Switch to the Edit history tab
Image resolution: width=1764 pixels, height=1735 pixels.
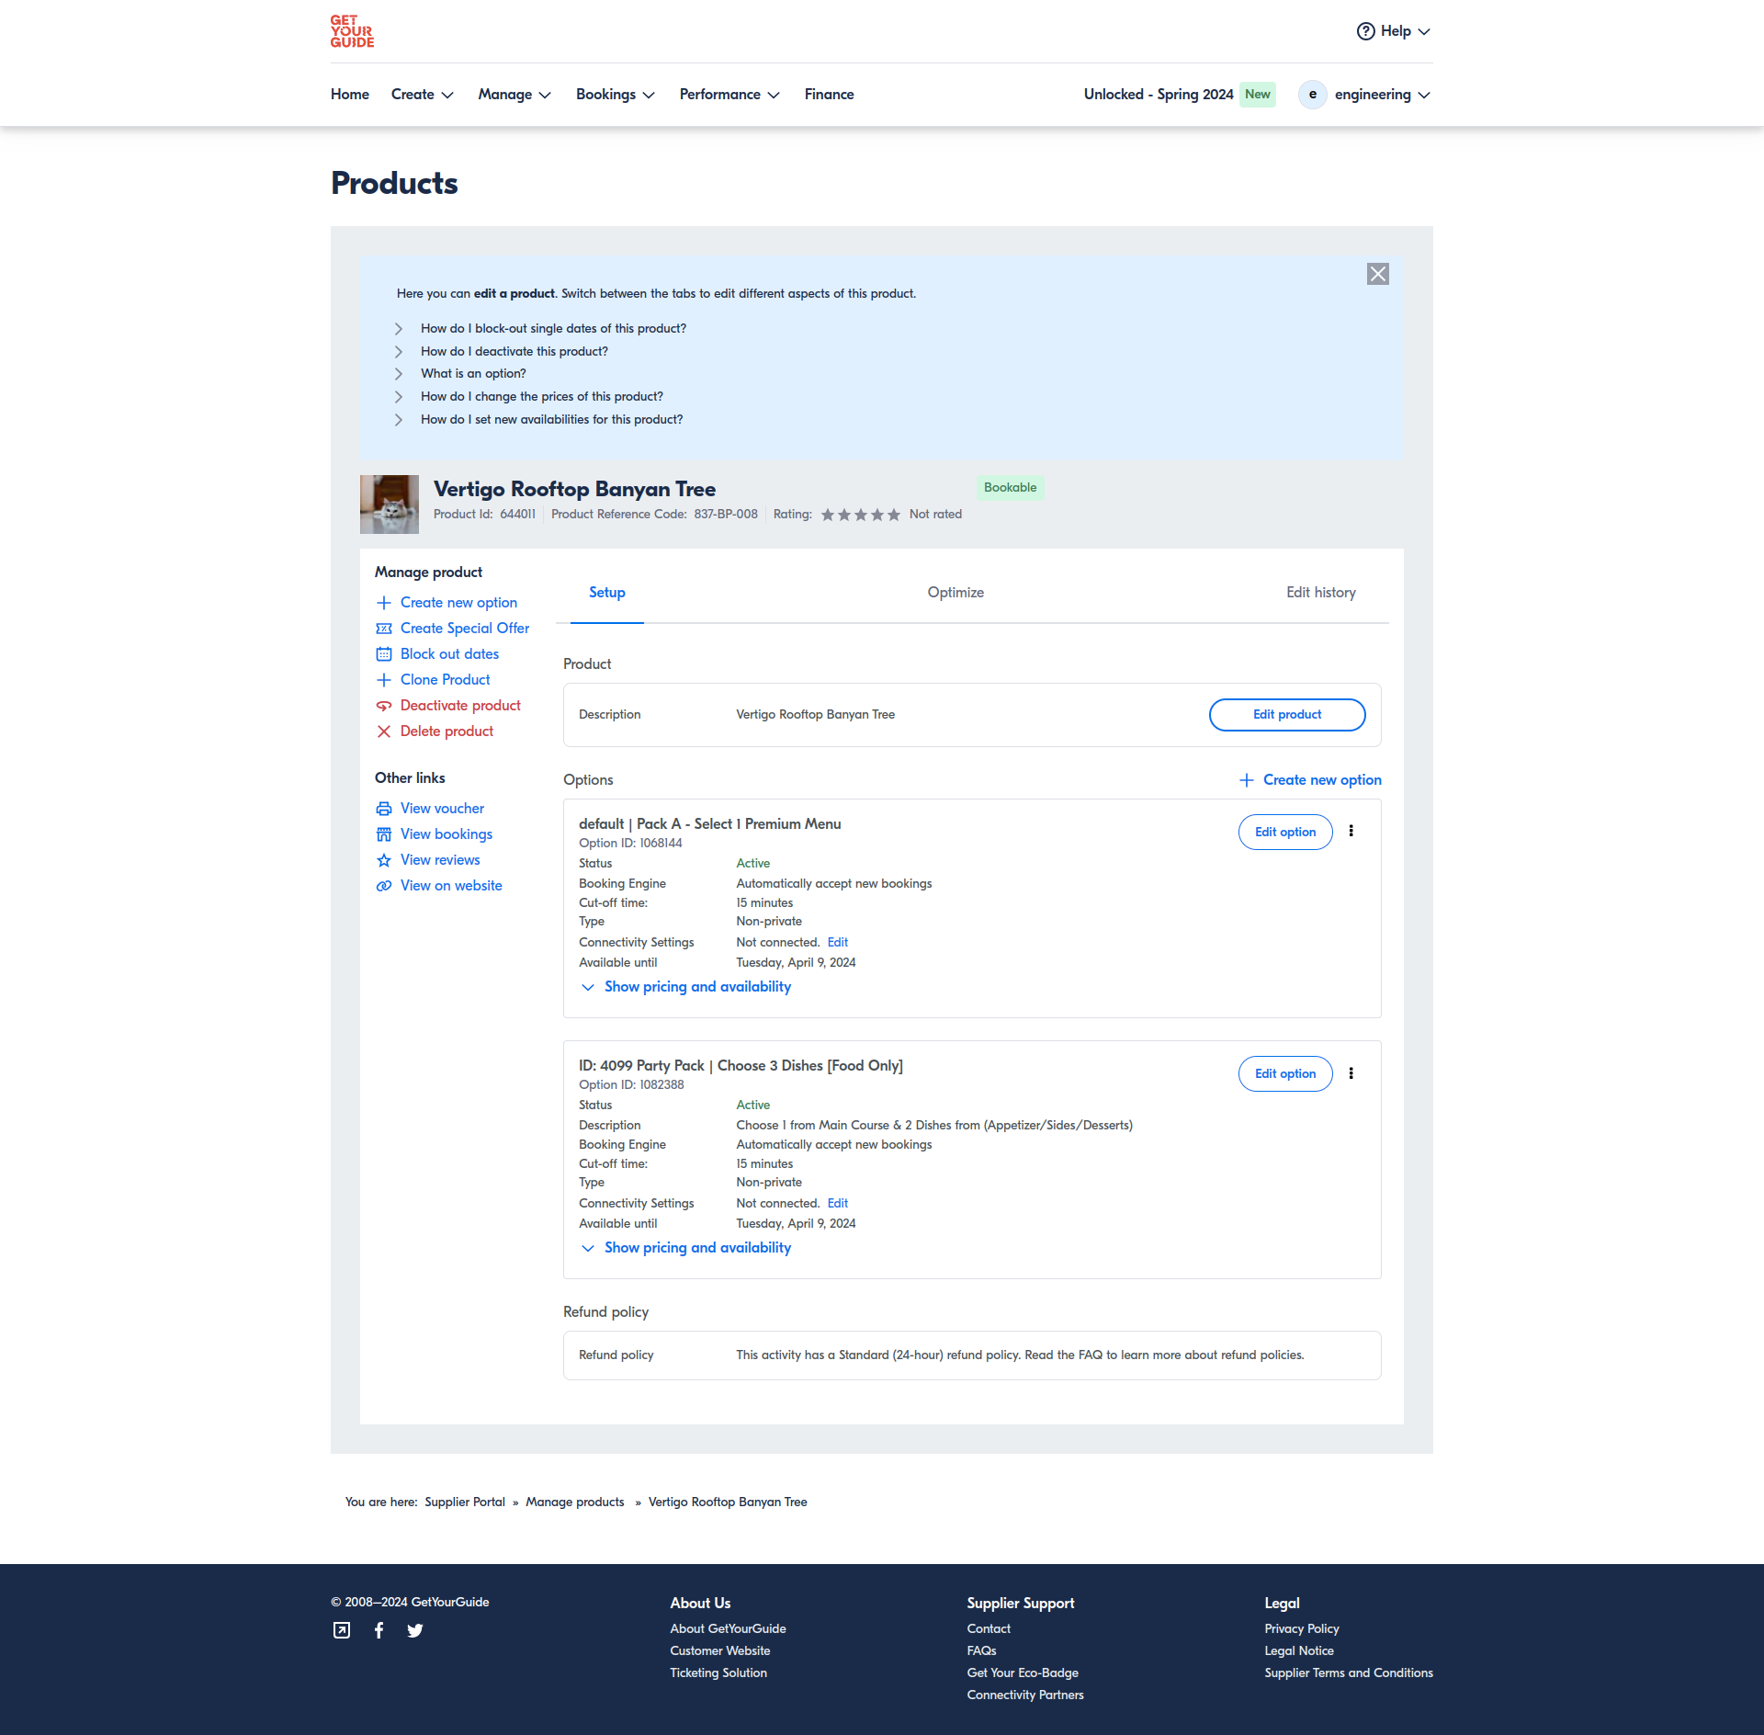1320,593
